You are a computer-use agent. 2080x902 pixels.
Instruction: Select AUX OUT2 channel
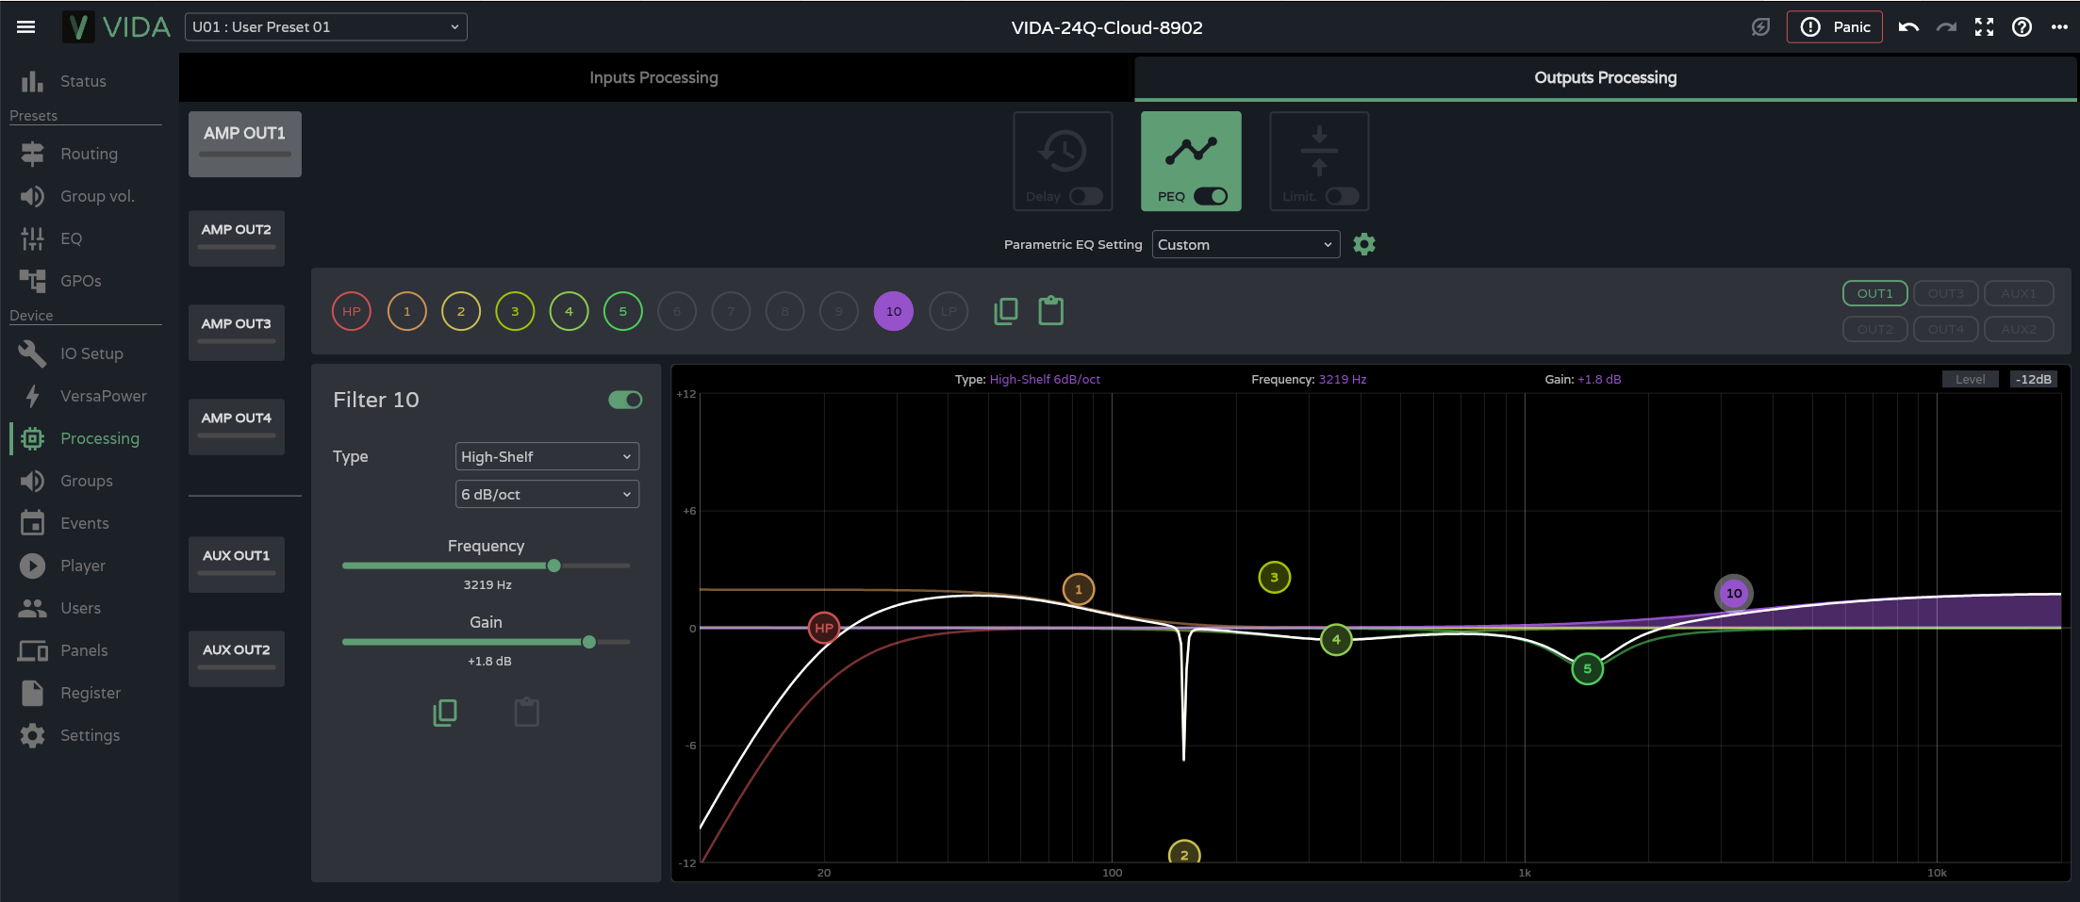[237, 658]
